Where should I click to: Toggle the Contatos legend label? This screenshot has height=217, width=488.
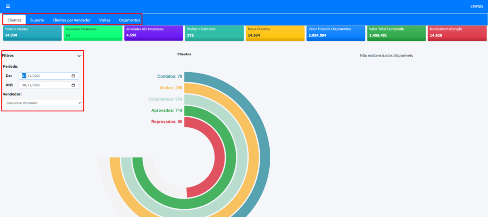[170, 76]
